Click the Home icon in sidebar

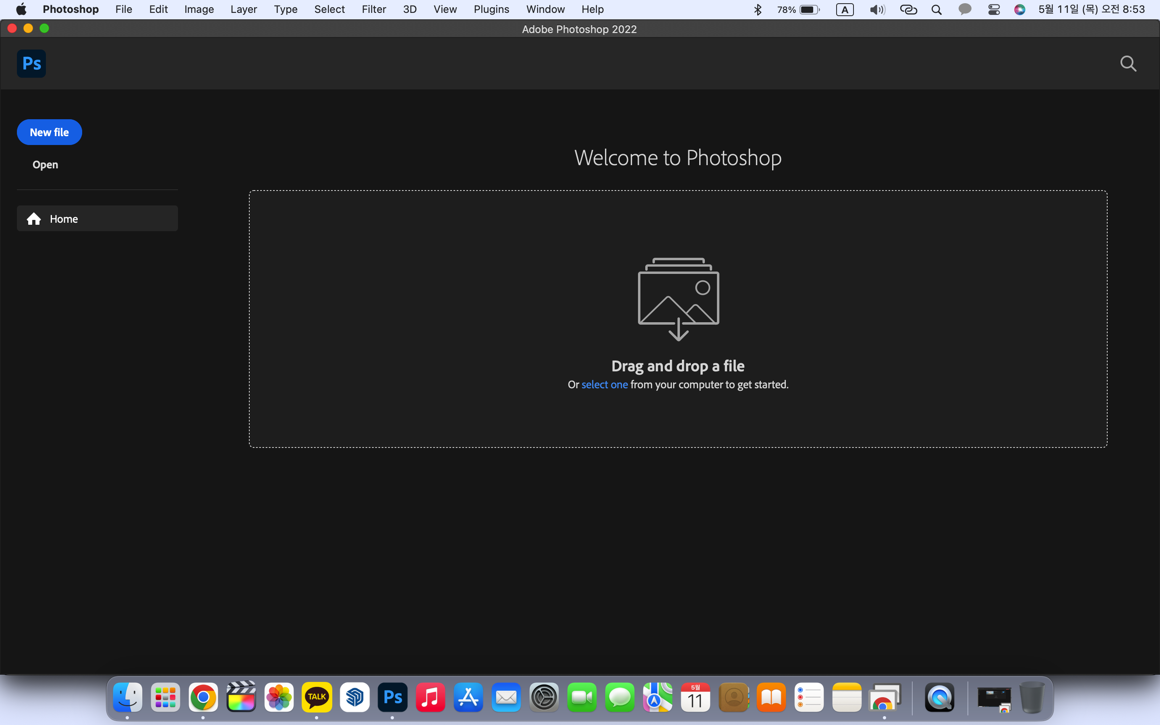click(33, 219)
